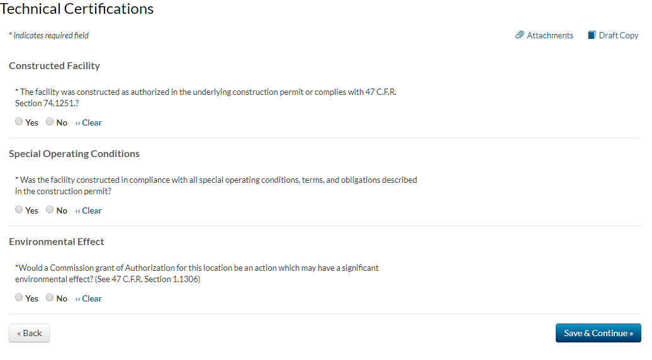Select No for Special Operating Conditions
Image resolution: width=652 pixels, height=360 pixels.
[50, 210]
